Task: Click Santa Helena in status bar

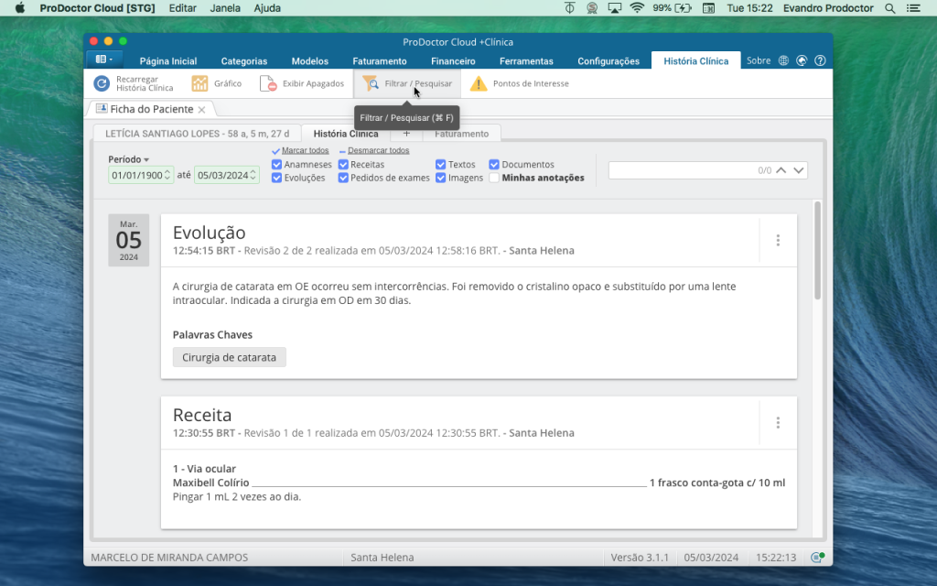Action: point(382,558)
